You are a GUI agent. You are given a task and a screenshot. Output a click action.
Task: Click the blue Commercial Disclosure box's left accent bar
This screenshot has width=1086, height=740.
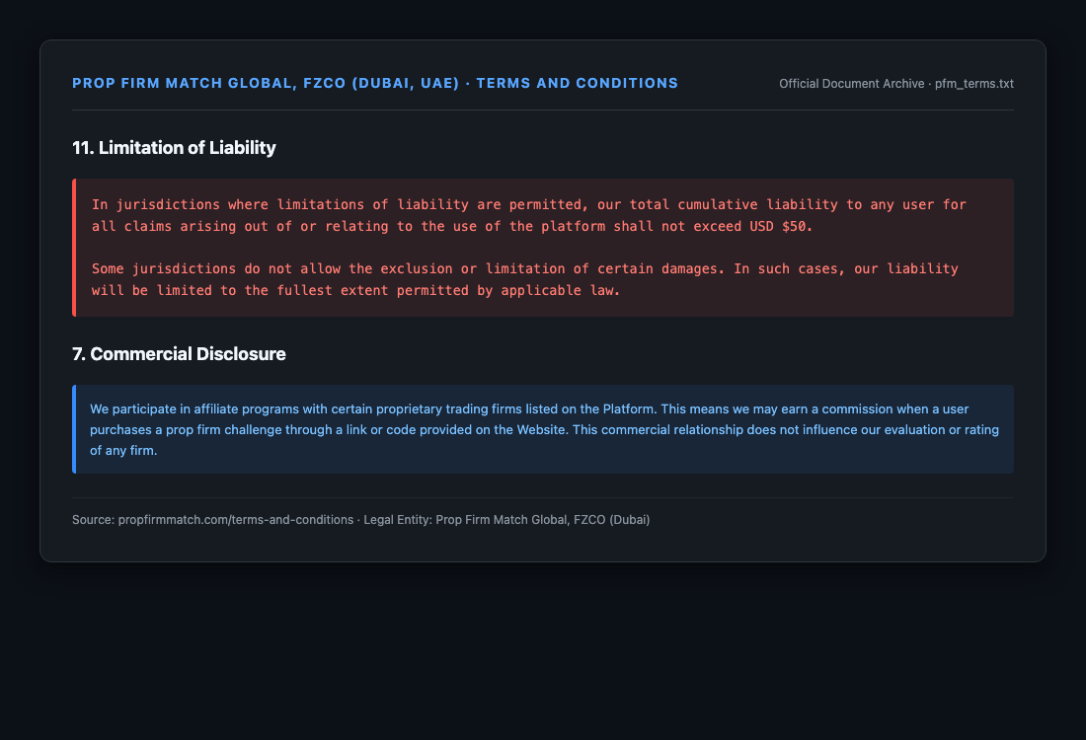[x=74, y=429]
